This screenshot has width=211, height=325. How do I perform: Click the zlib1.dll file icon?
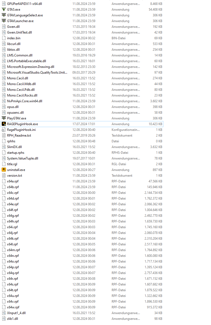(4, 319)
